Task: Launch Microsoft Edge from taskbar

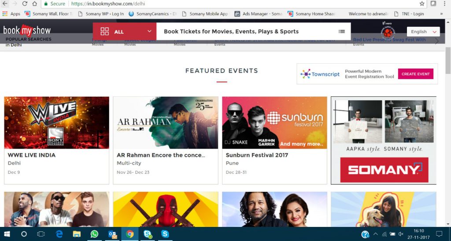Action: click(x=59, y=234)
